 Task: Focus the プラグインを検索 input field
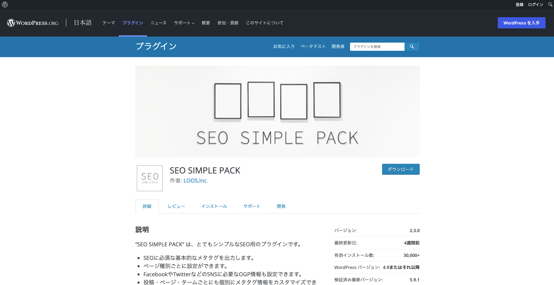pyautogui.click(x=377, y=47)
